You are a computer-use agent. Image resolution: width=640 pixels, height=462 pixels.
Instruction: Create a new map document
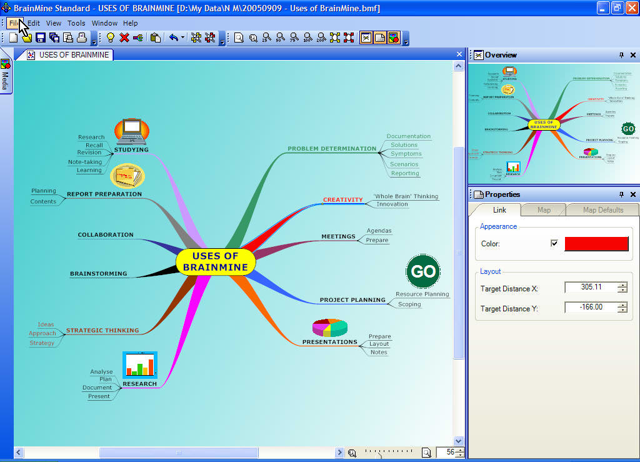point(14,38)
